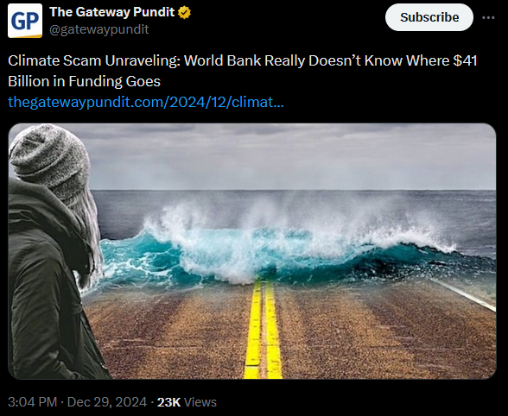508x416 pixels.
Task: Subscribe to The Gateway Pundit
Action: (429, 17)
